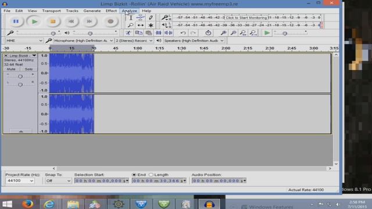The image size is (372, 209).
Task: Collapse track using bottom arrow button
Action: [x=21, y=131]
